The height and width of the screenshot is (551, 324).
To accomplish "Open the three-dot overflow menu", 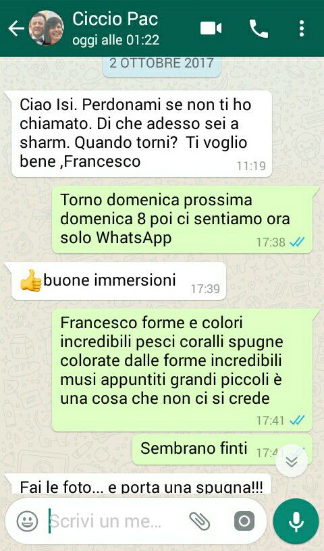I will pos(302,28).
